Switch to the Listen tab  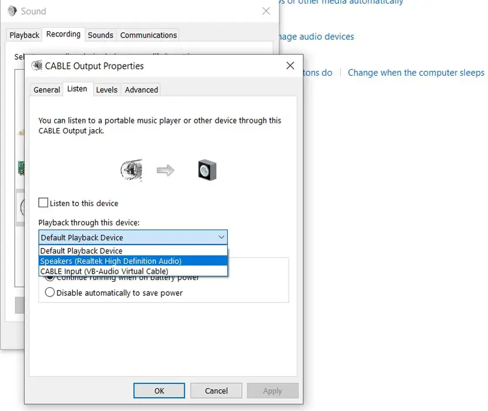(78, 89)
